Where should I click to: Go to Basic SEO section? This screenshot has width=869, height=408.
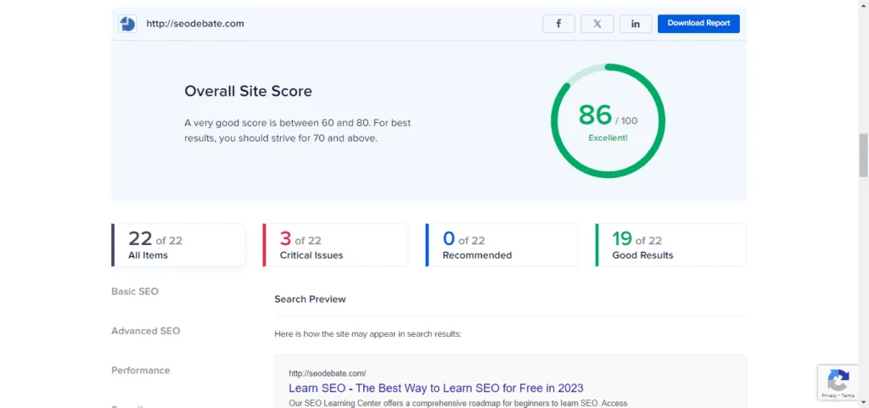click(135, 291)
